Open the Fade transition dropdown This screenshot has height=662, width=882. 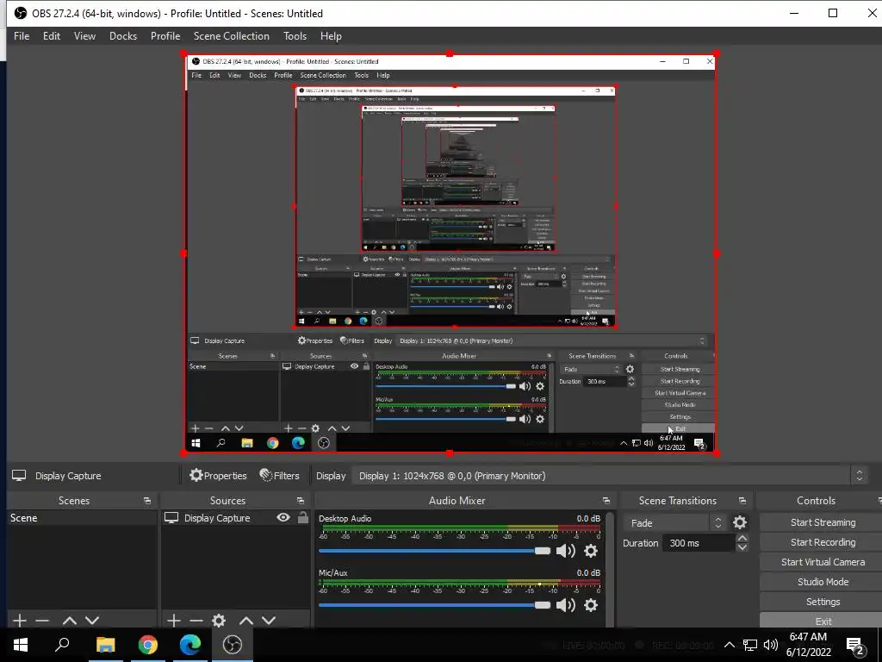(674, 523)
